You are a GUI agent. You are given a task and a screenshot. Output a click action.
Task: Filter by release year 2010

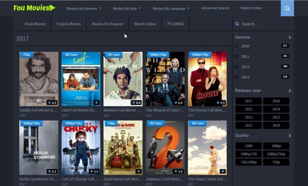click(x=276, y=125)
